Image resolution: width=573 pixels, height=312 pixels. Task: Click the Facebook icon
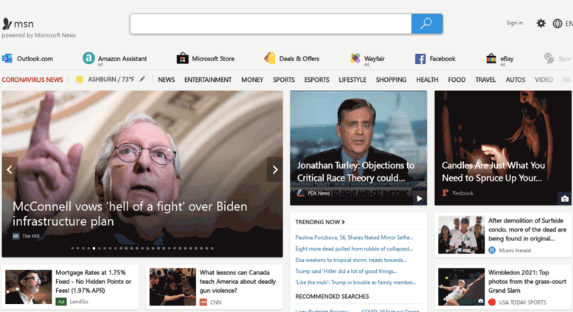click(x=420, y=58)
